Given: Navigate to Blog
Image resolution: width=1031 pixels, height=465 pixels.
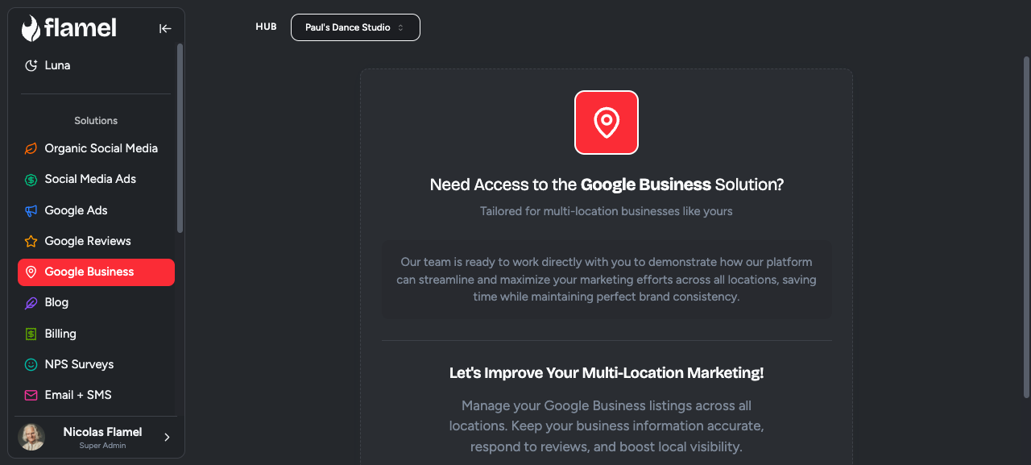Looking at the screenshot, I should [x=96, y=302].
